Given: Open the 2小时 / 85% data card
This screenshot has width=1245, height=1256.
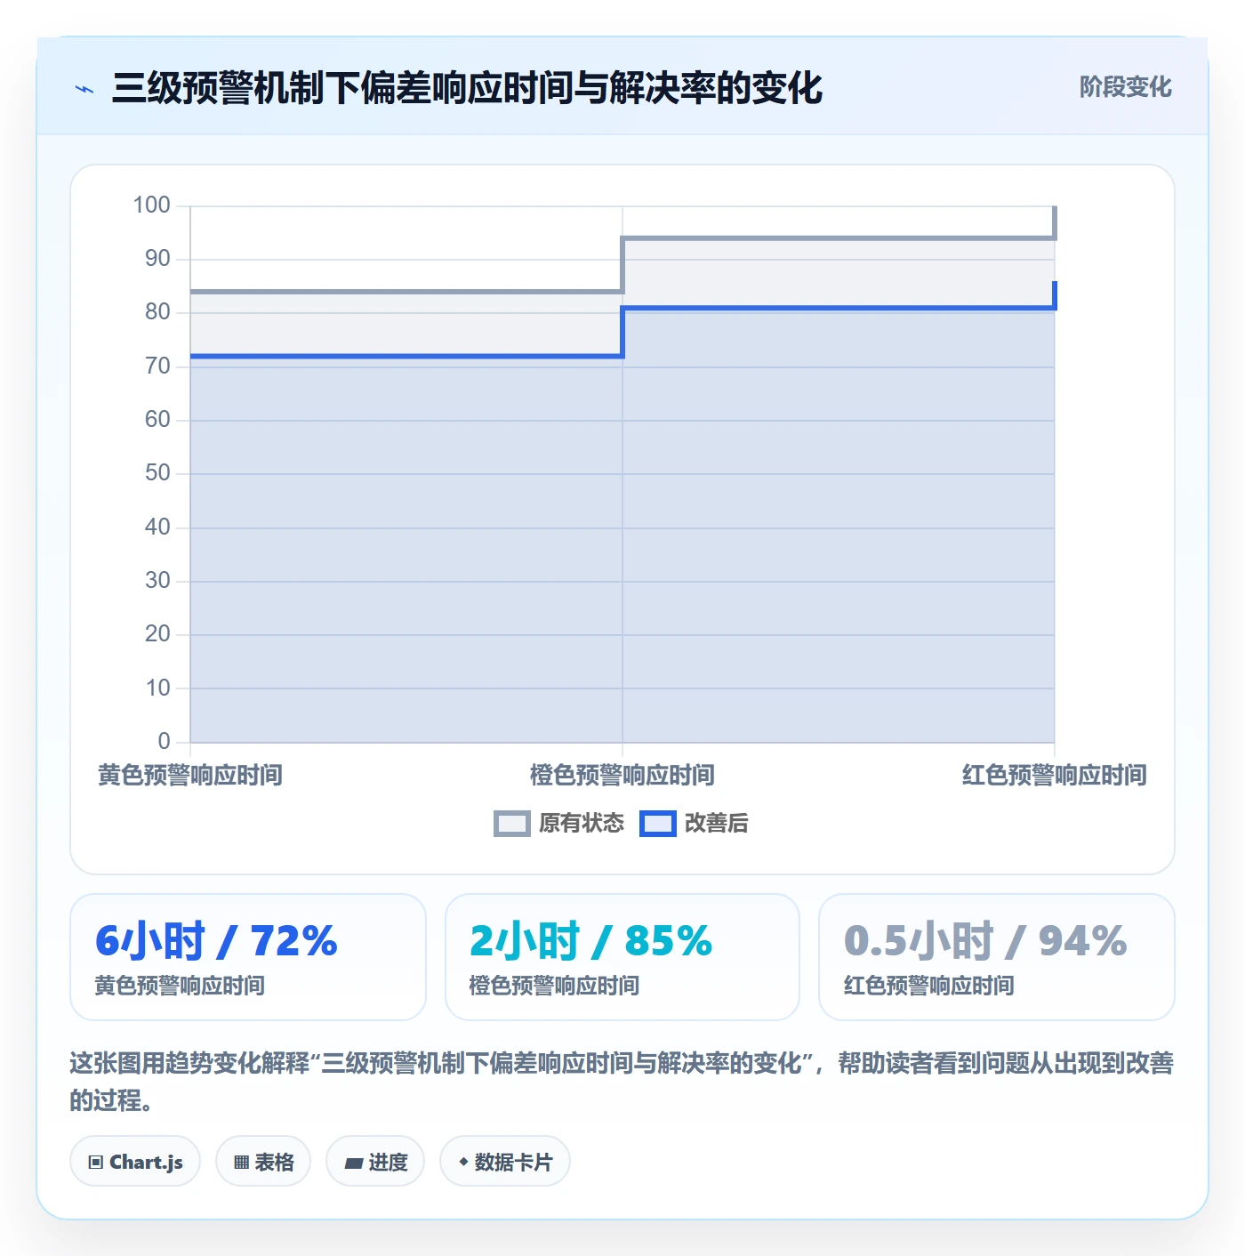Looking at the screenshot, I should coord(622,957).
